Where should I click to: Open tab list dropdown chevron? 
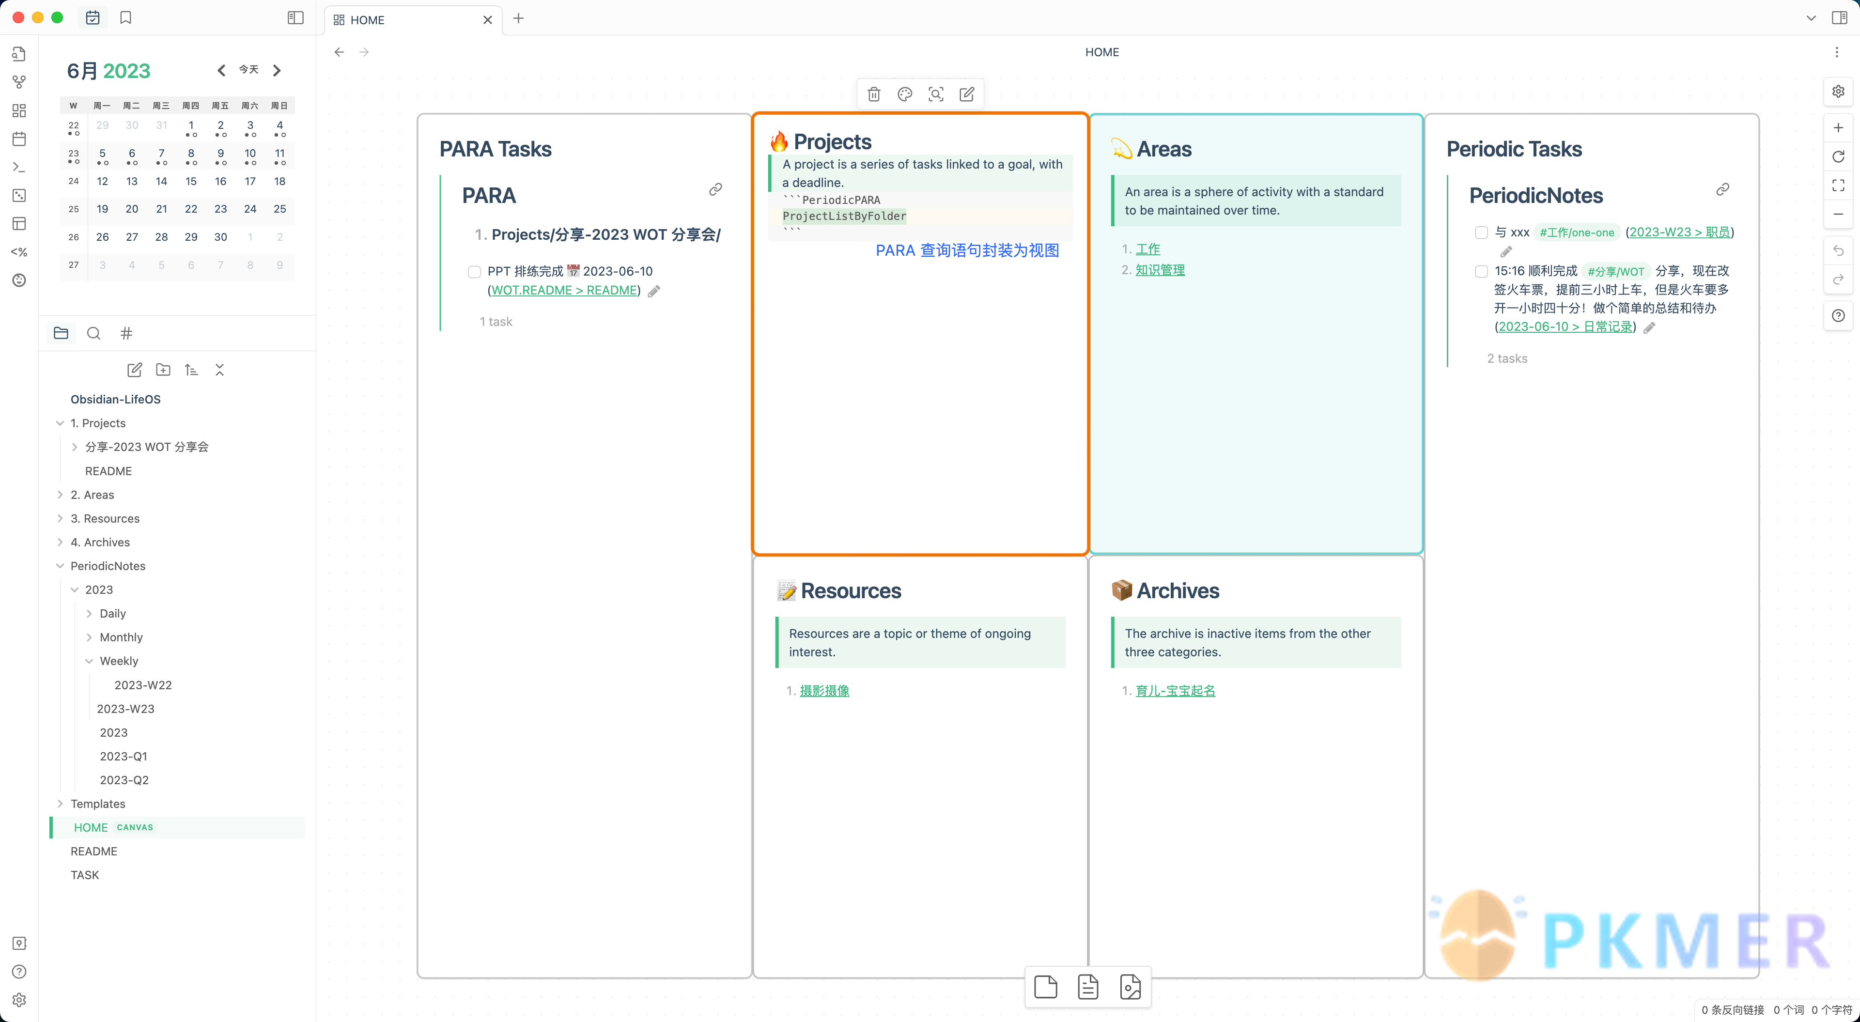1811,18
